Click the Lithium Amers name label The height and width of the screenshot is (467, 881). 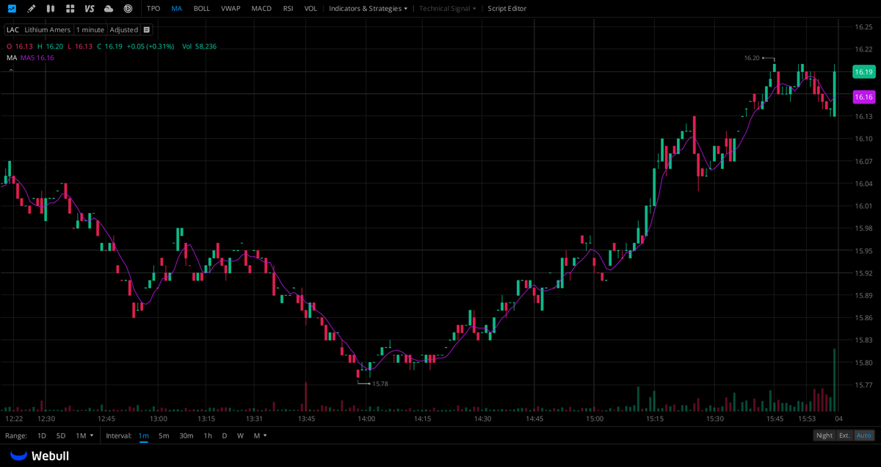click(x=47, y=30)
